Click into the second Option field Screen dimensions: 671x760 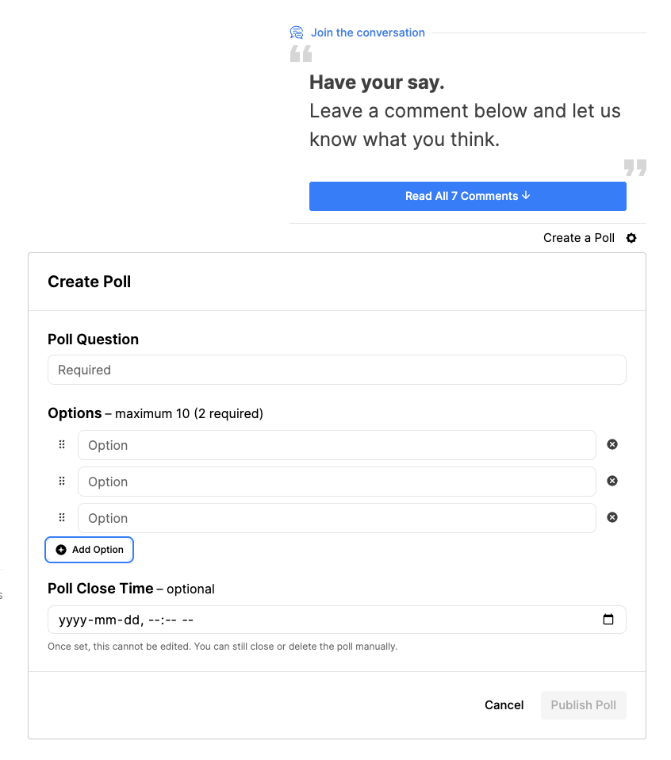tap(336, 482)
